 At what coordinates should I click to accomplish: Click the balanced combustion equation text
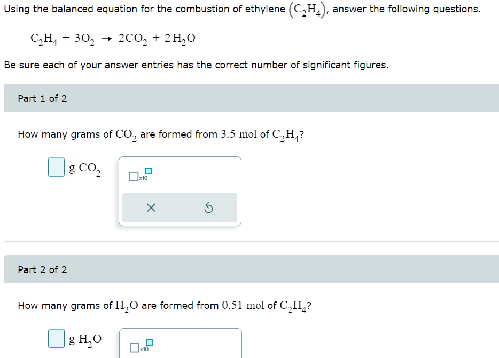tap(113, 37)
